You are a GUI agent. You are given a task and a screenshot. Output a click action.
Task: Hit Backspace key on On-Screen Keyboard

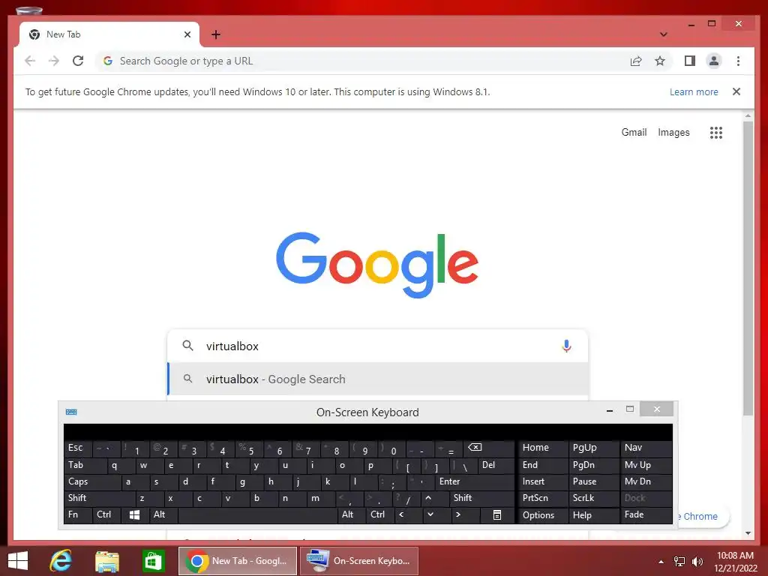pos(487,448)
